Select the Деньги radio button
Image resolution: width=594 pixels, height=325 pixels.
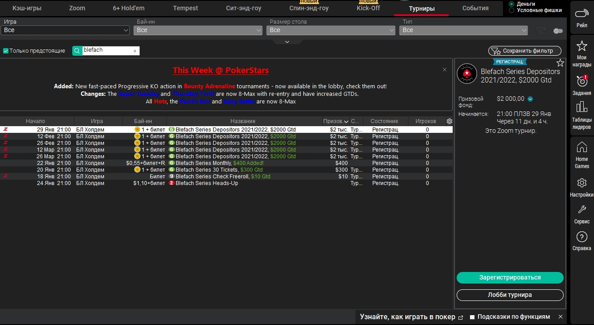[511, 4]
